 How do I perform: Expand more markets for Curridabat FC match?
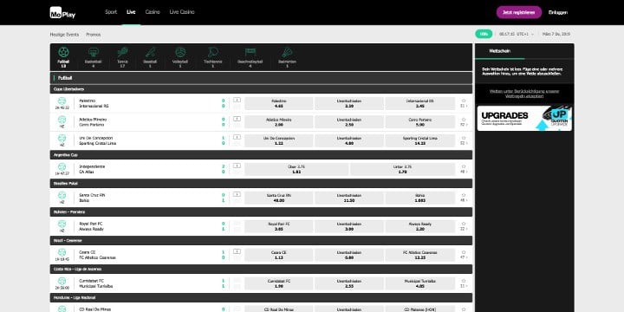coord(464,286)
